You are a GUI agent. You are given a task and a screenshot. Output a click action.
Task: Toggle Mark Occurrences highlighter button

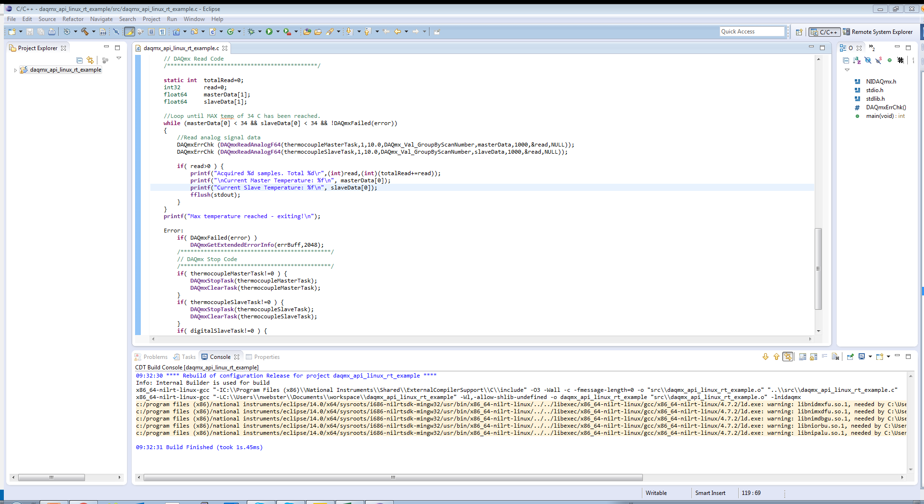pos(129,31)
